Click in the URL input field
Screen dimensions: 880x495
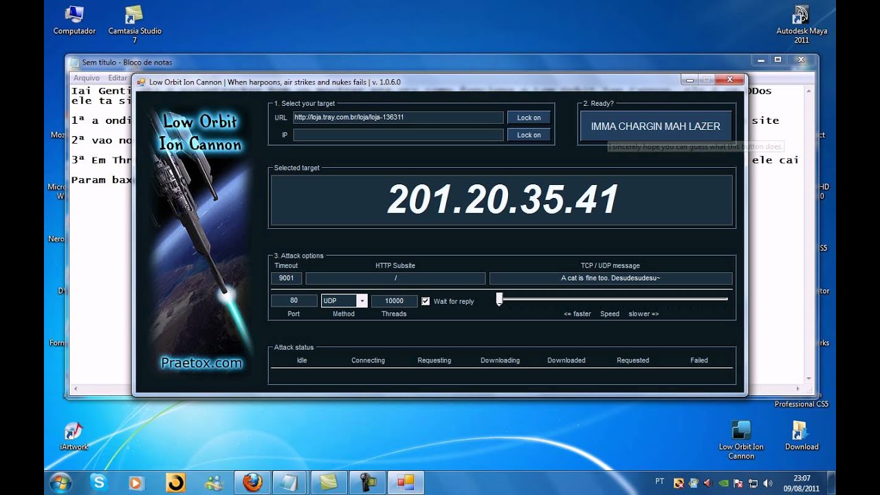coord(398,118)
